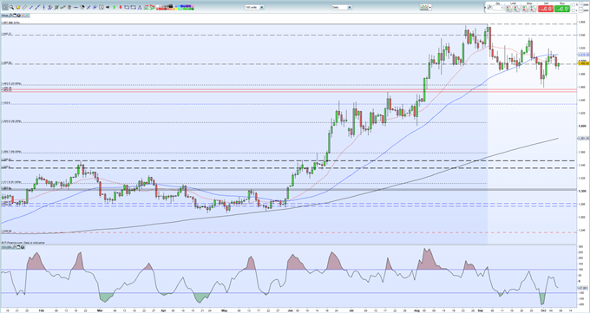Click the trash can delete drawings icon
This screenshot has width=590, height=313.
(69, 7)
